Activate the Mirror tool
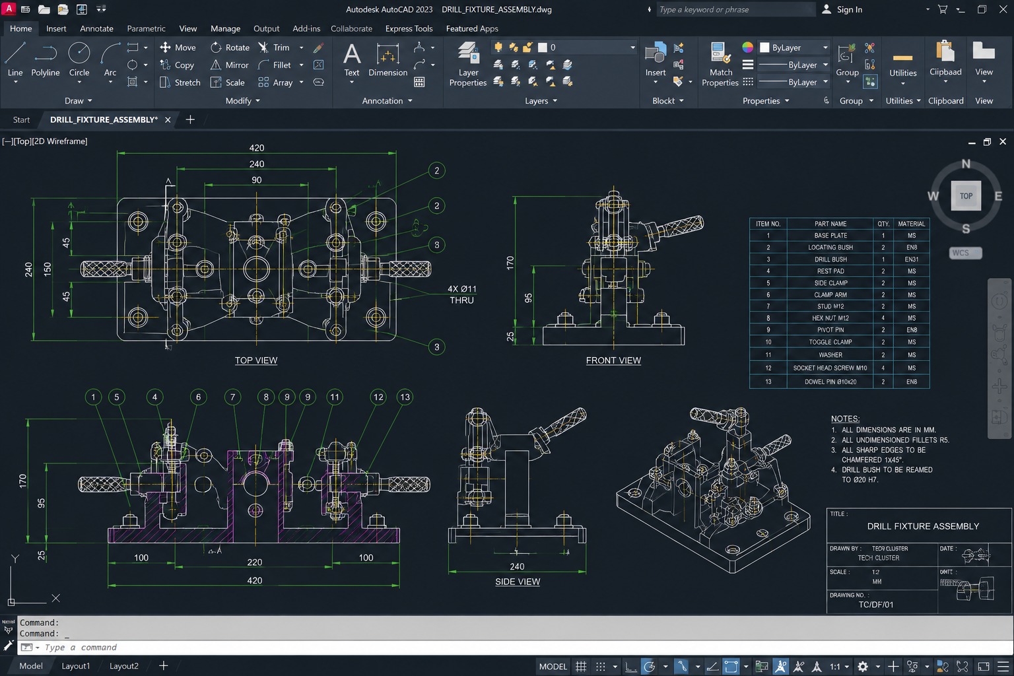Viewport: 1014px width, 676px height. (x=229, y=65)
